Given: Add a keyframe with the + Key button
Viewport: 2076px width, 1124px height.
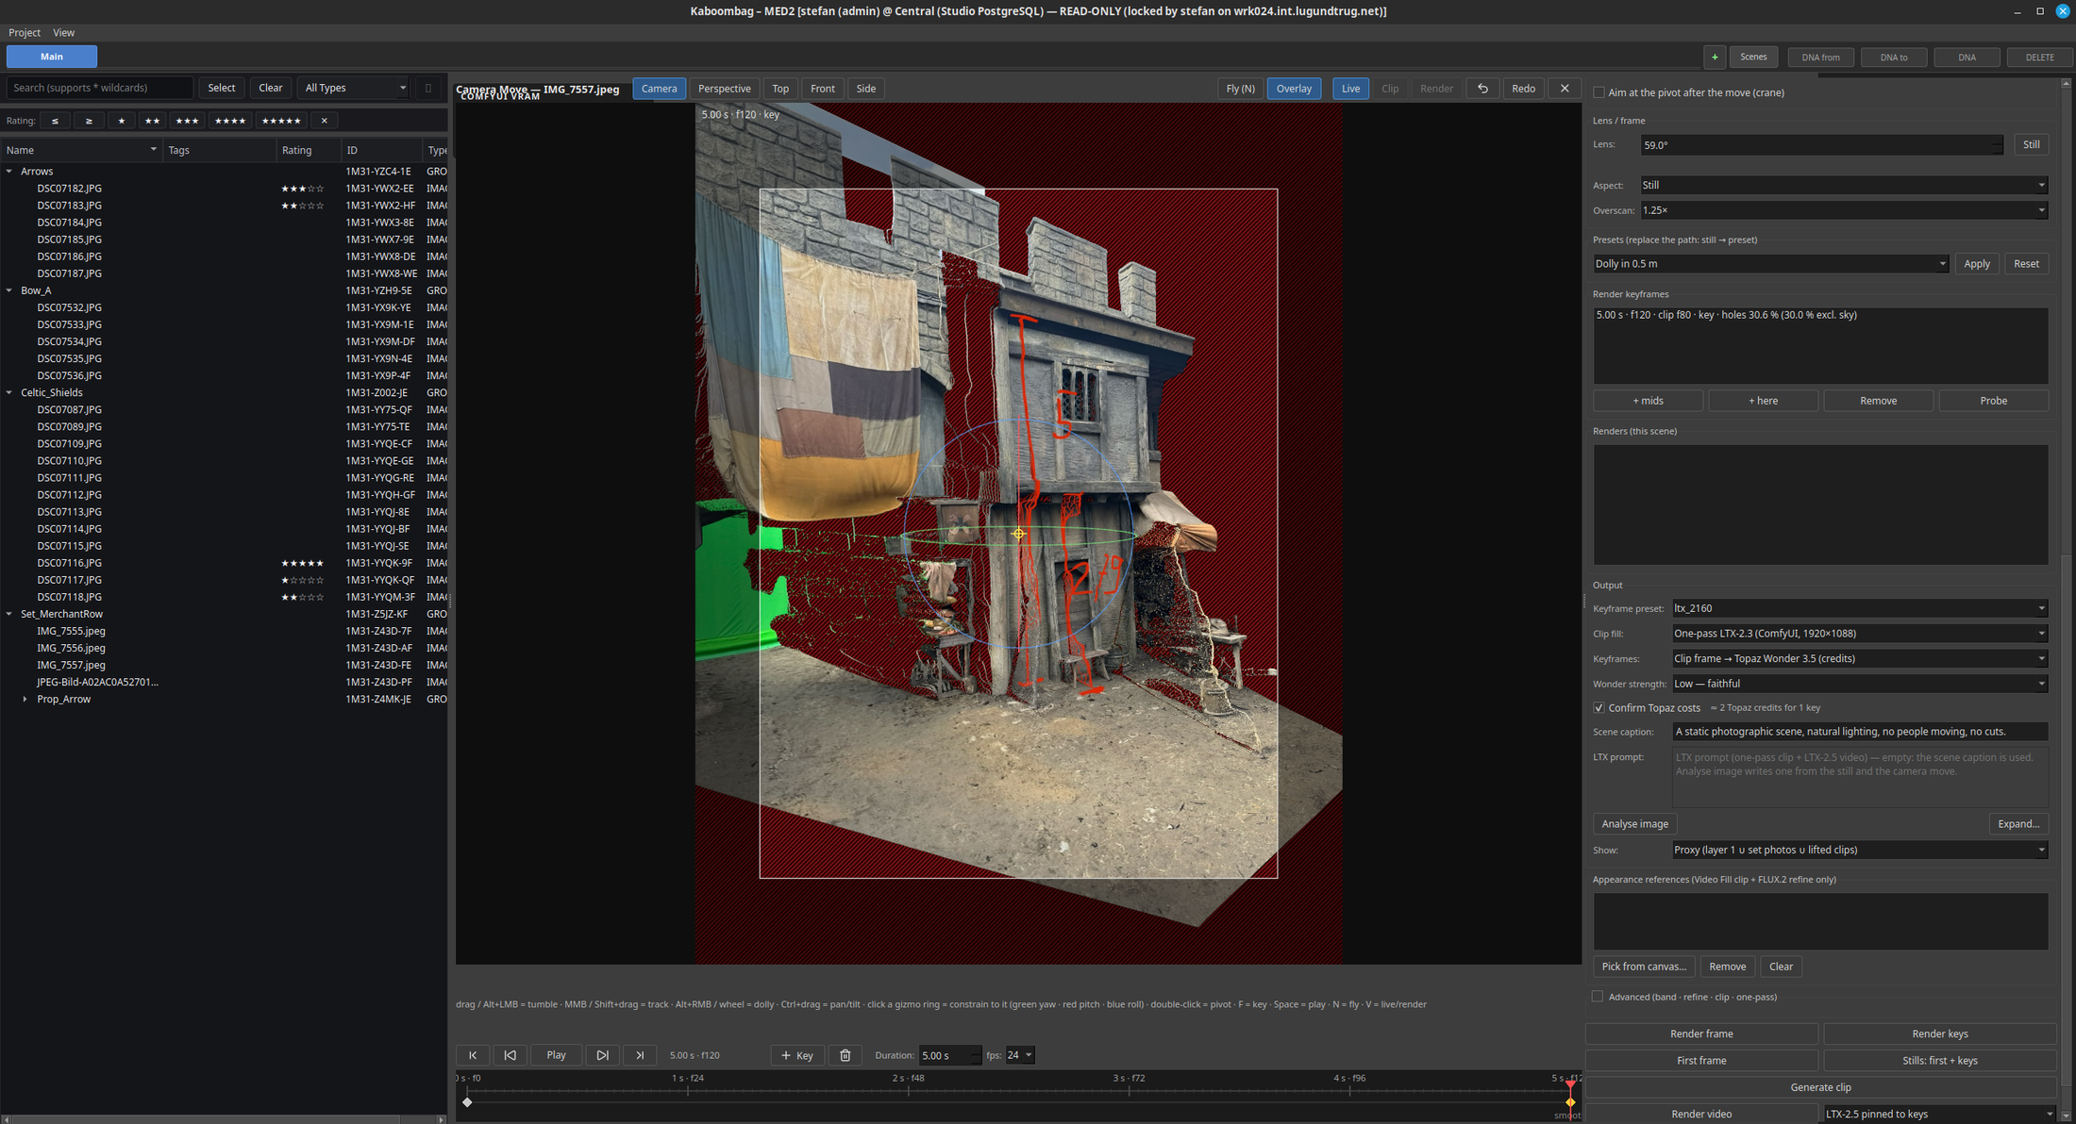Looking at the screenshot, I should tap(797, 1055).
